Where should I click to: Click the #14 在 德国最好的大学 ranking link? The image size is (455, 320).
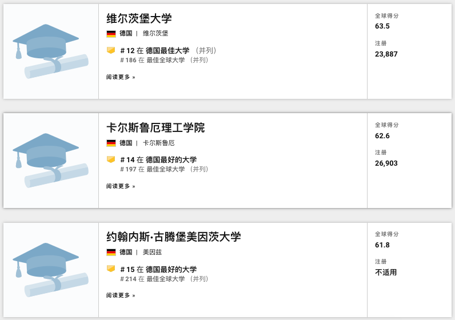click(158, 160)
